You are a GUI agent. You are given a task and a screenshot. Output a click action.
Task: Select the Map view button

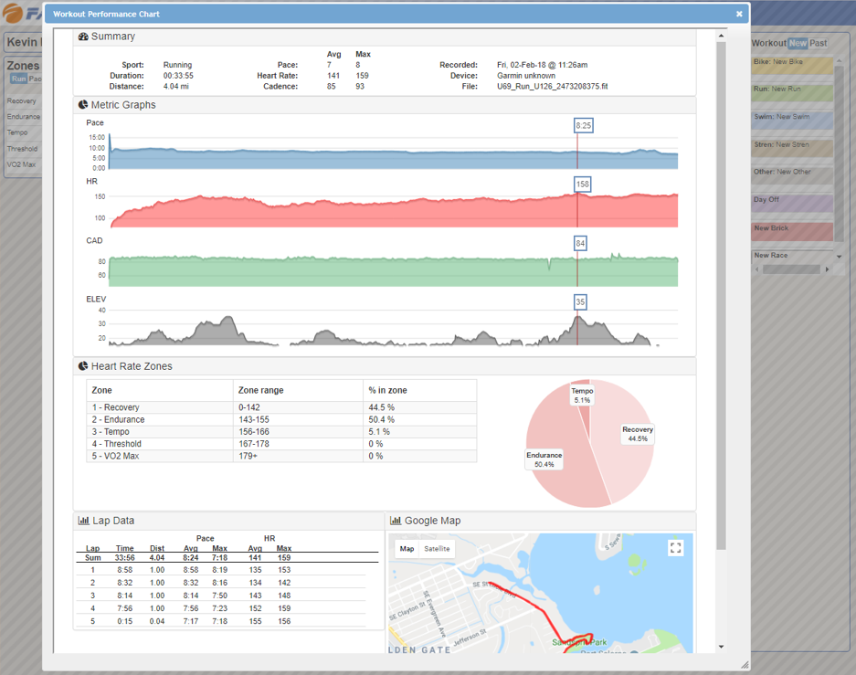tap(407, 549)
